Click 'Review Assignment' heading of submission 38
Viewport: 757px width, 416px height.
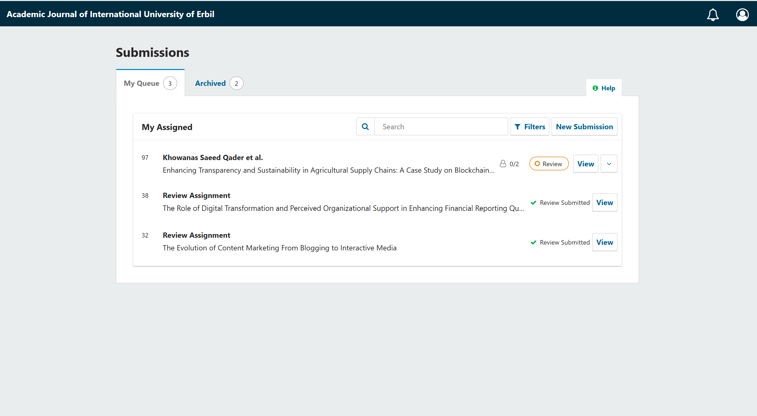click(196, 195)
